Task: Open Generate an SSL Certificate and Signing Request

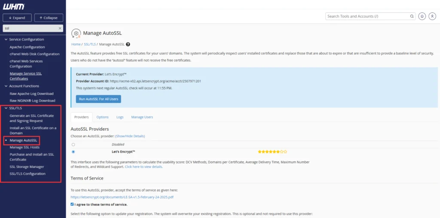Action: click(32, 118)
